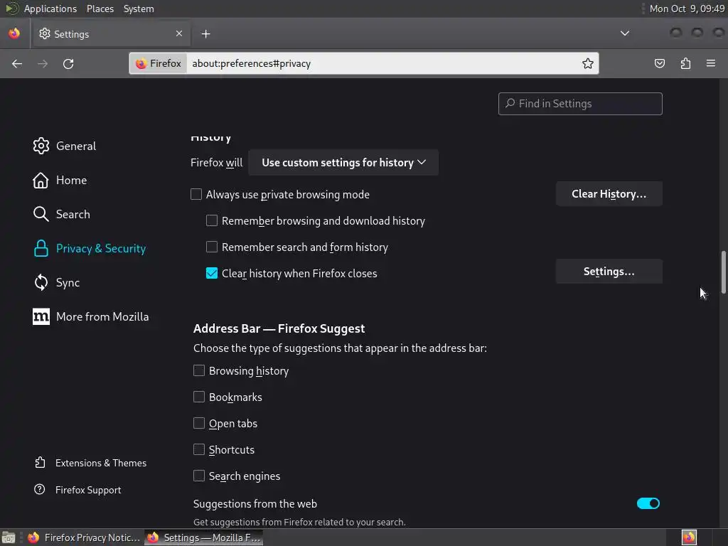This screenshot has height=546, width=728.
Task: Click the Firefox Support question mark icon
Action: pyautogui.click(x=40, y=489)
